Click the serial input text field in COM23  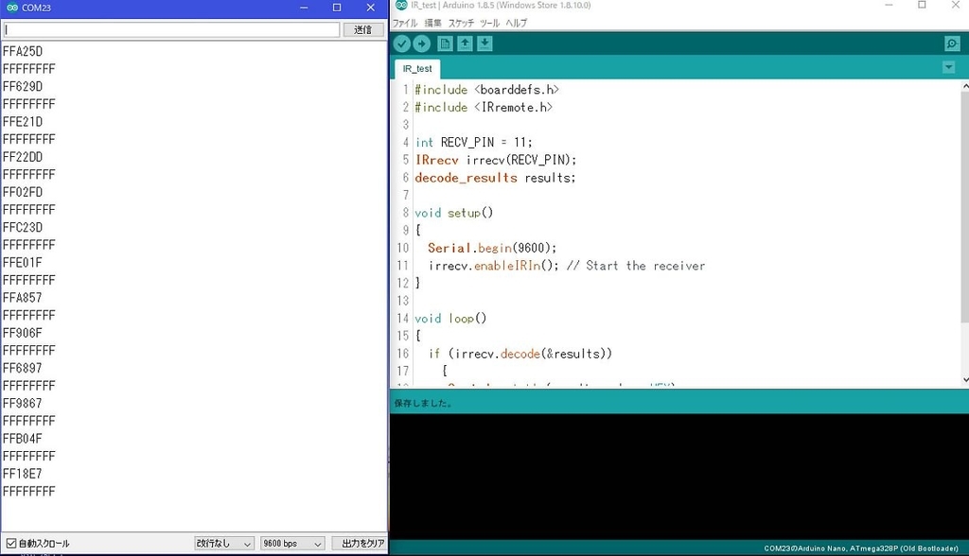click(171, 29)
